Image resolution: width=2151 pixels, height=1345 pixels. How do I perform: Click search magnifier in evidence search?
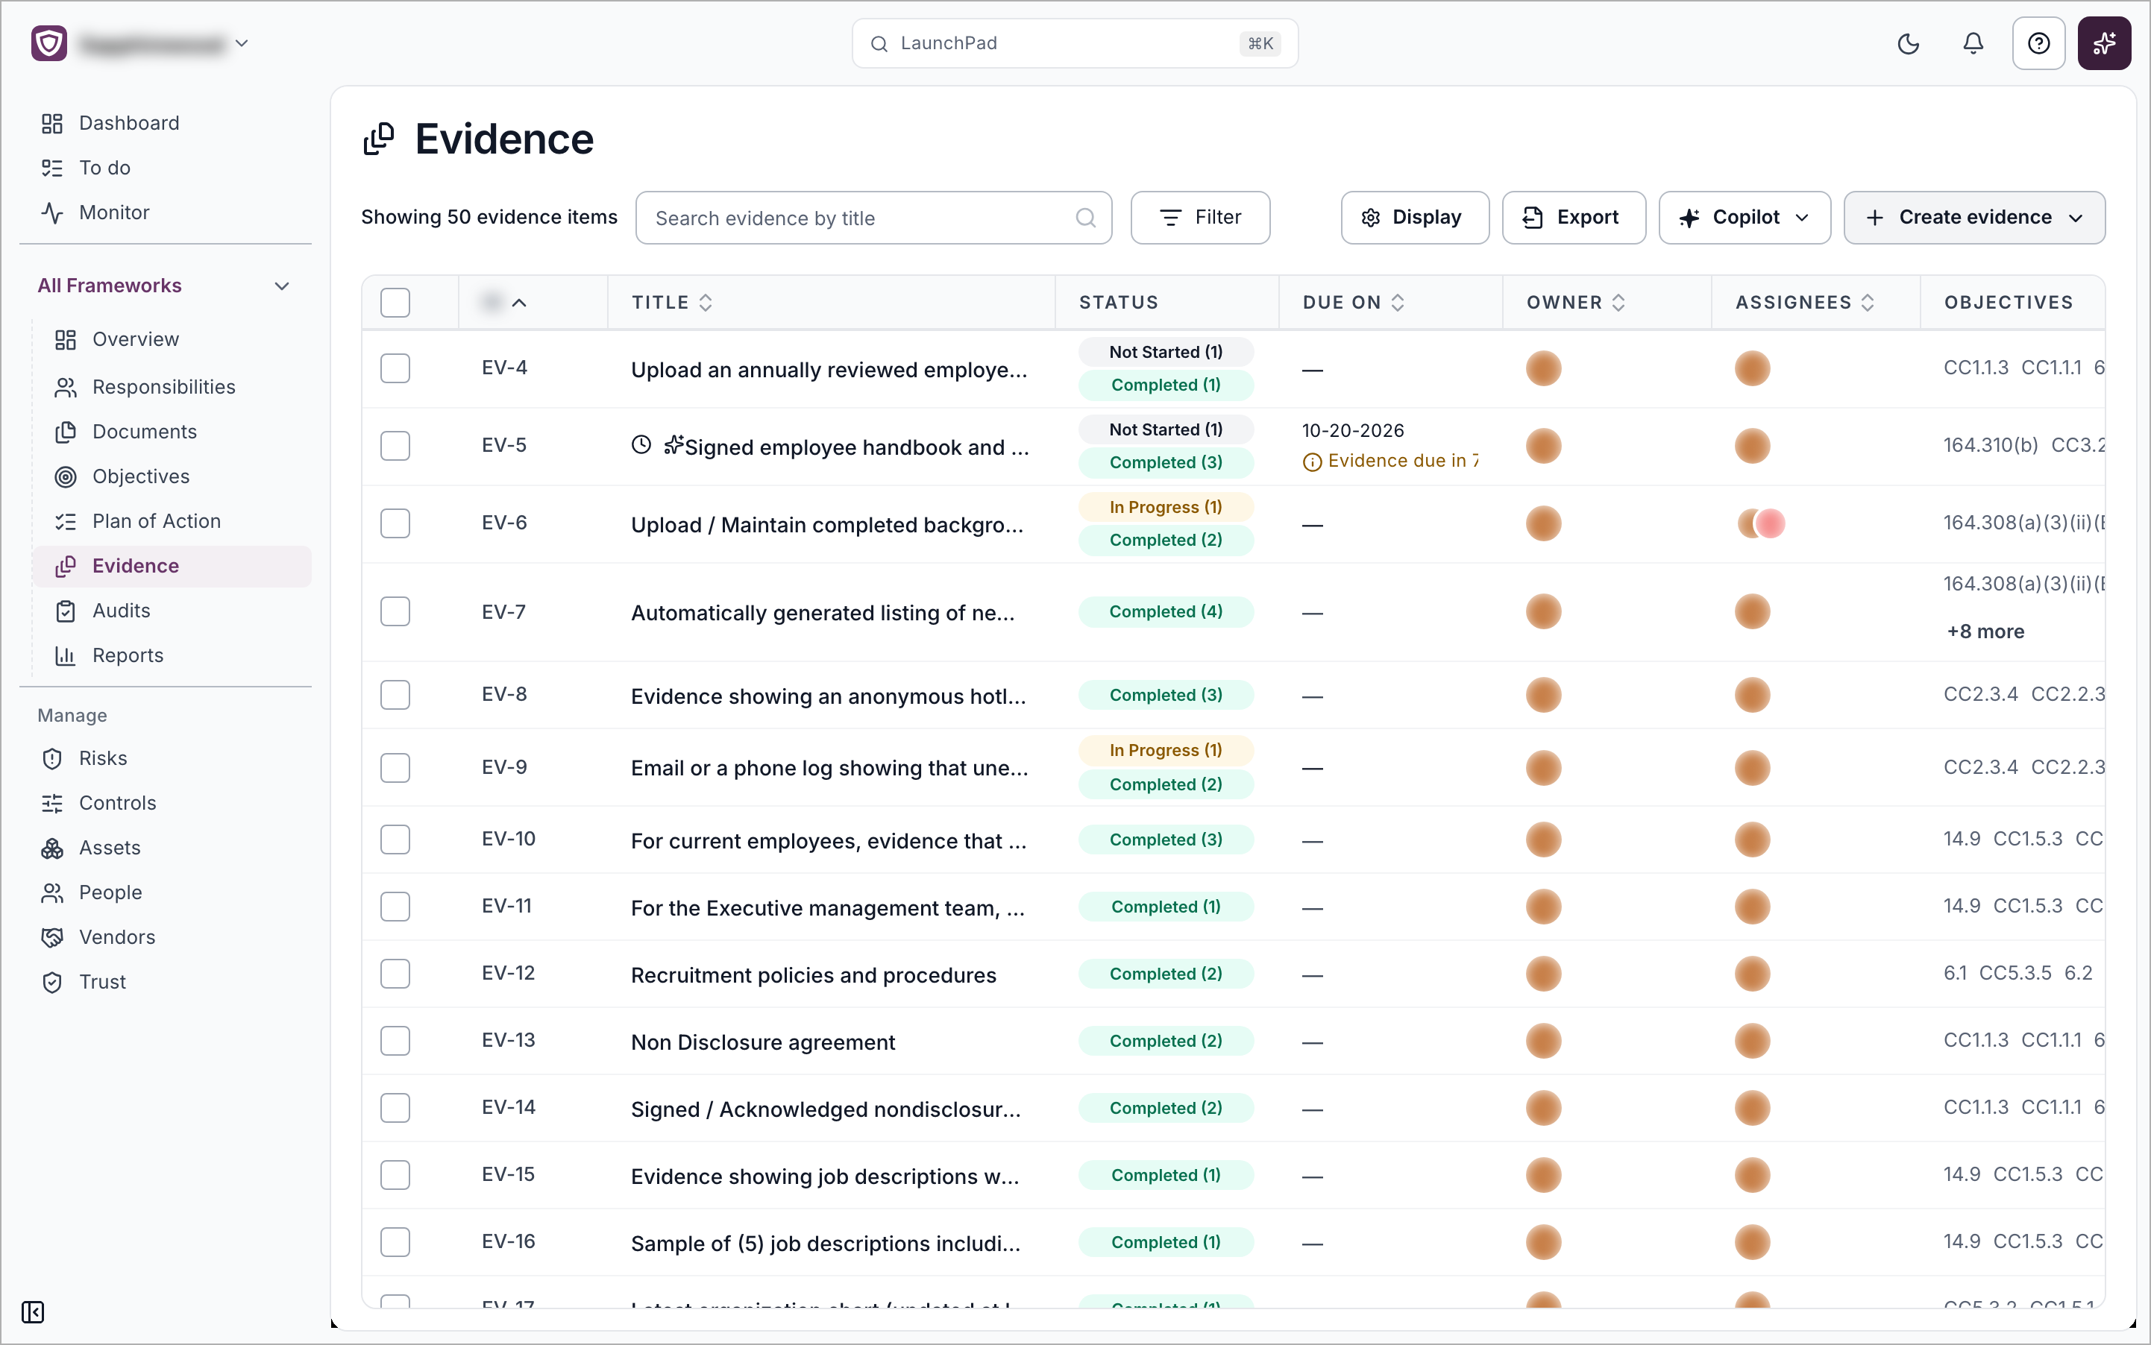coord(1085,218)
